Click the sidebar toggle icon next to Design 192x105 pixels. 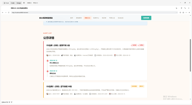tap(24, 3)
